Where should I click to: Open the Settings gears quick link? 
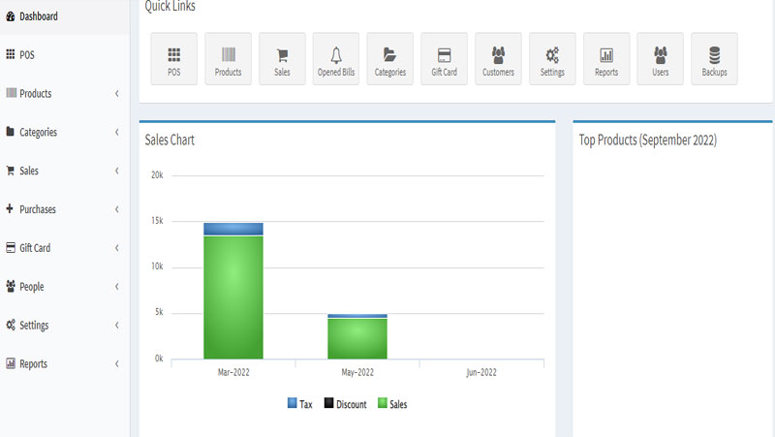tap(552, 59)
